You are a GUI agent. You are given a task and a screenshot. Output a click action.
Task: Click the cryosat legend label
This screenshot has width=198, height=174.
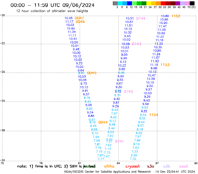coord(133,167)
